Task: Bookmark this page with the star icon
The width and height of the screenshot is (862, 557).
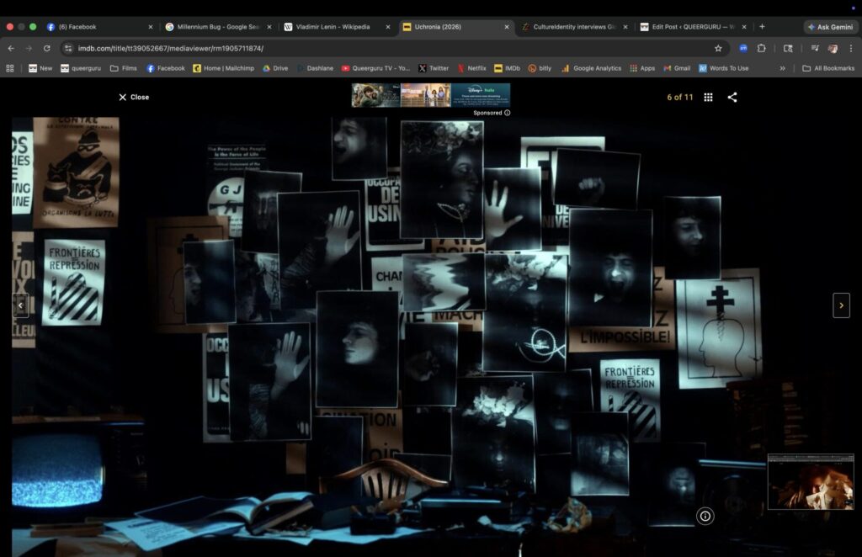Action: tap(718, 49)
